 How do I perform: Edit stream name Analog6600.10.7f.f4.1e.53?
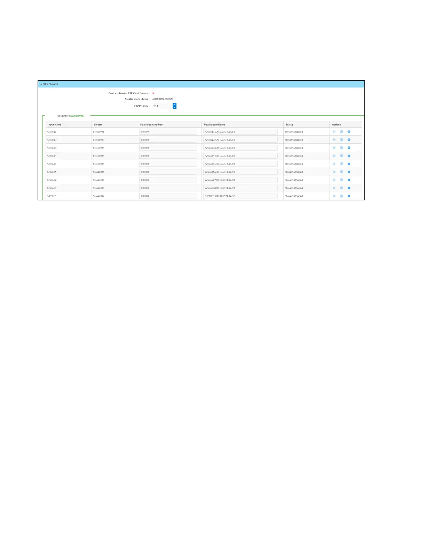click(x=240, y=172)
